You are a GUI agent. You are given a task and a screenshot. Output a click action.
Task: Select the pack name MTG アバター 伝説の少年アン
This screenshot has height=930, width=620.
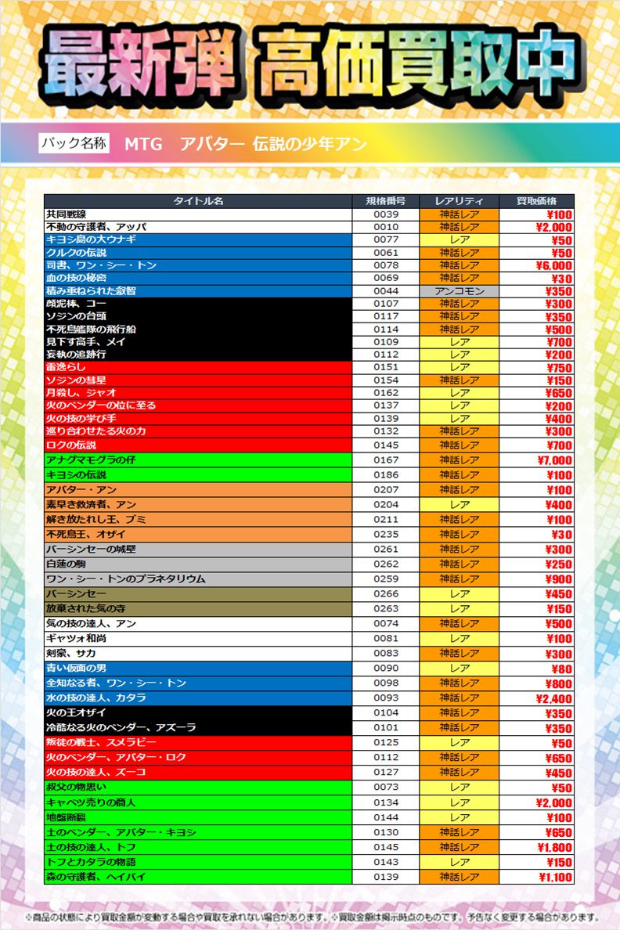click(246, 143)
